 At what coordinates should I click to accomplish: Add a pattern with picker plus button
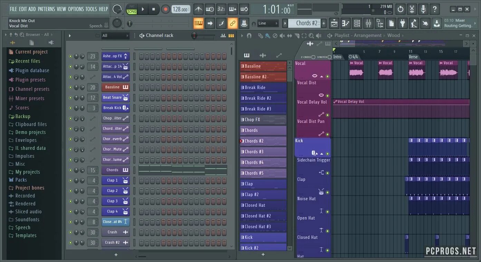(263, 254)
